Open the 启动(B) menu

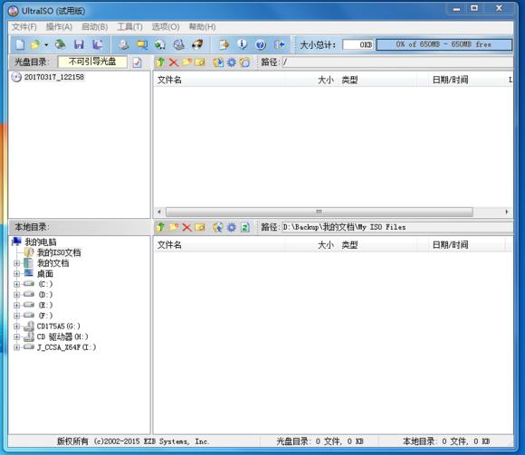coord(95,27)
